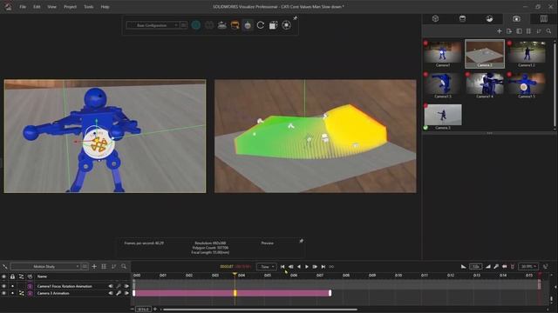Switch to the Libraries tab
558x313 pixels.
tap(544, 19)
